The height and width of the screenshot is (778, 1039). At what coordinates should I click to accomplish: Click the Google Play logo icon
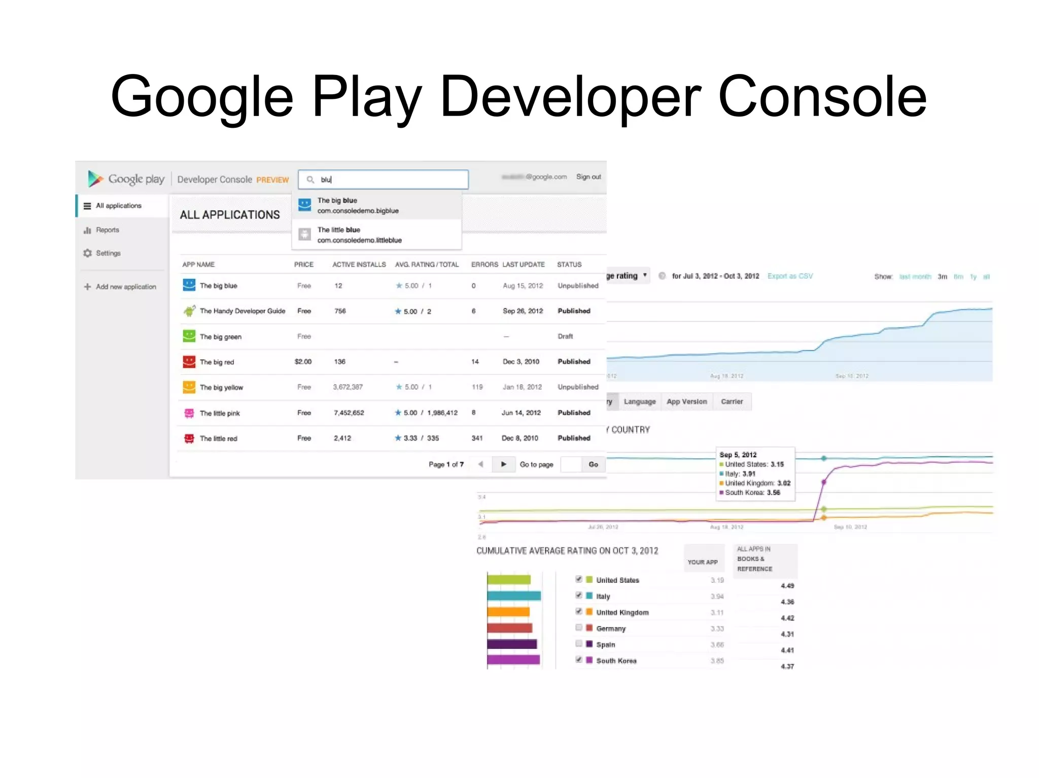click(95, 179)
